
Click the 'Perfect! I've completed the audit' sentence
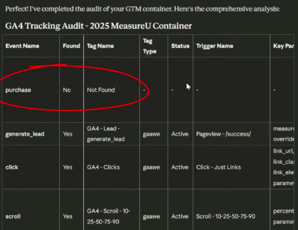coord(143,9)
